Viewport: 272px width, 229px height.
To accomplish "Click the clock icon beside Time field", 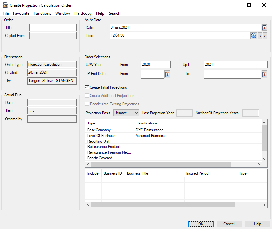I will [253, 36].
